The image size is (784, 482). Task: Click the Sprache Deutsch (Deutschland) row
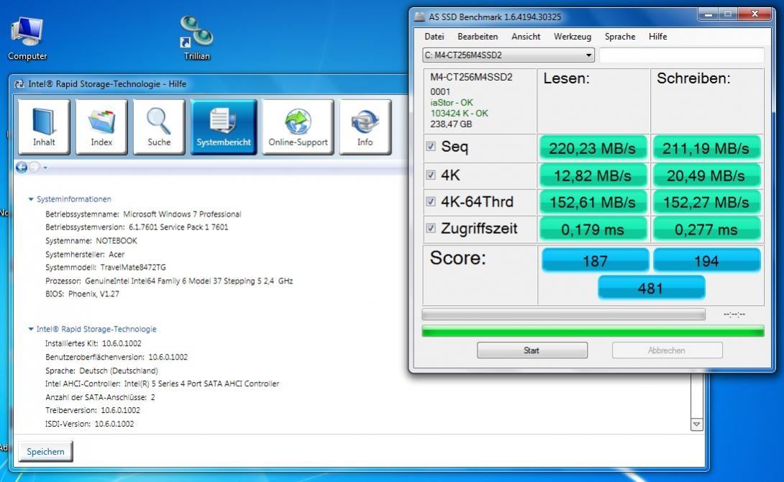click(x=101, y=371)
